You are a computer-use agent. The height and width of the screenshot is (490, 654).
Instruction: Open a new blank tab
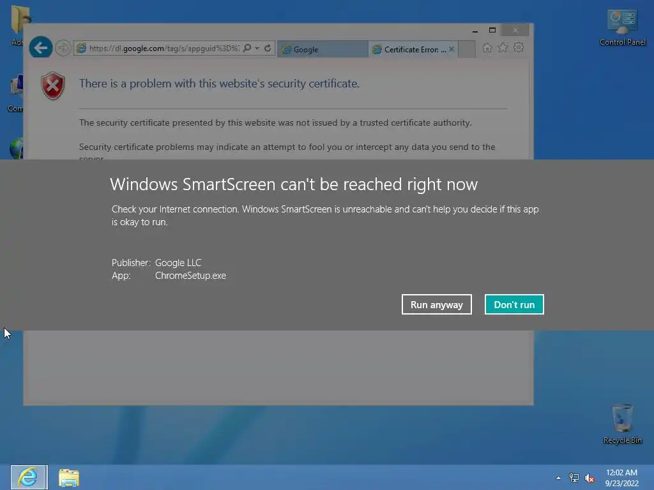(467, 49)
